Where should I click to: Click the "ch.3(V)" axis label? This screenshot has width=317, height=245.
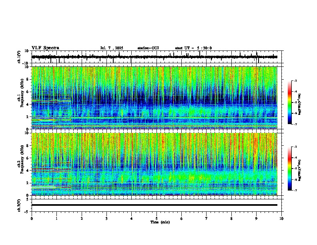click(19, 205)
